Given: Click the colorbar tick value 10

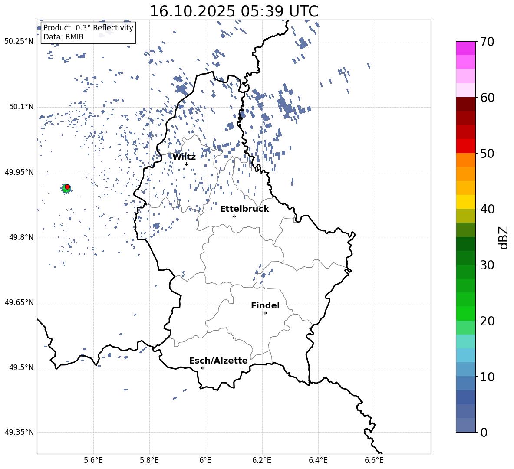Looking at the screenshot, I should (x=487, y=377).
